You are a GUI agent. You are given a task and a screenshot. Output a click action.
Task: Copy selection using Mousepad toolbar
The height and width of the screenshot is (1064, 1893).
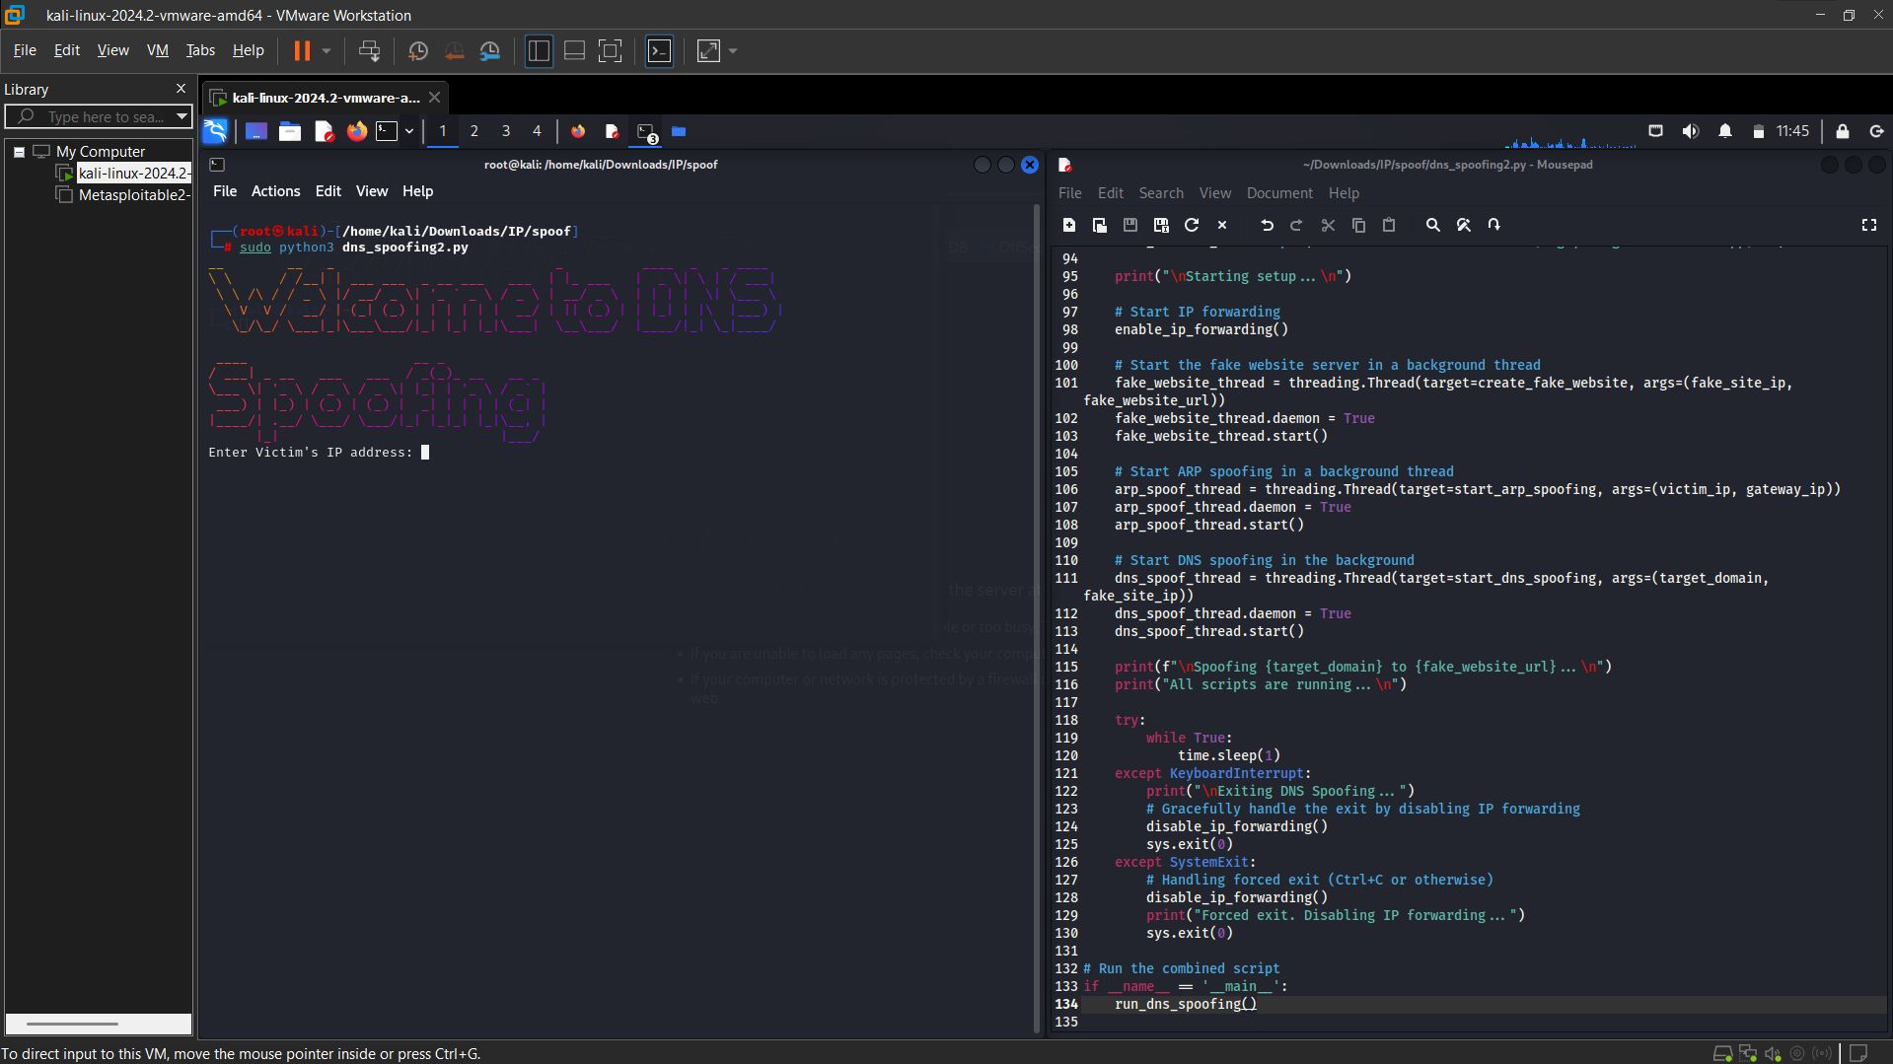click(x=1358, y=225)
